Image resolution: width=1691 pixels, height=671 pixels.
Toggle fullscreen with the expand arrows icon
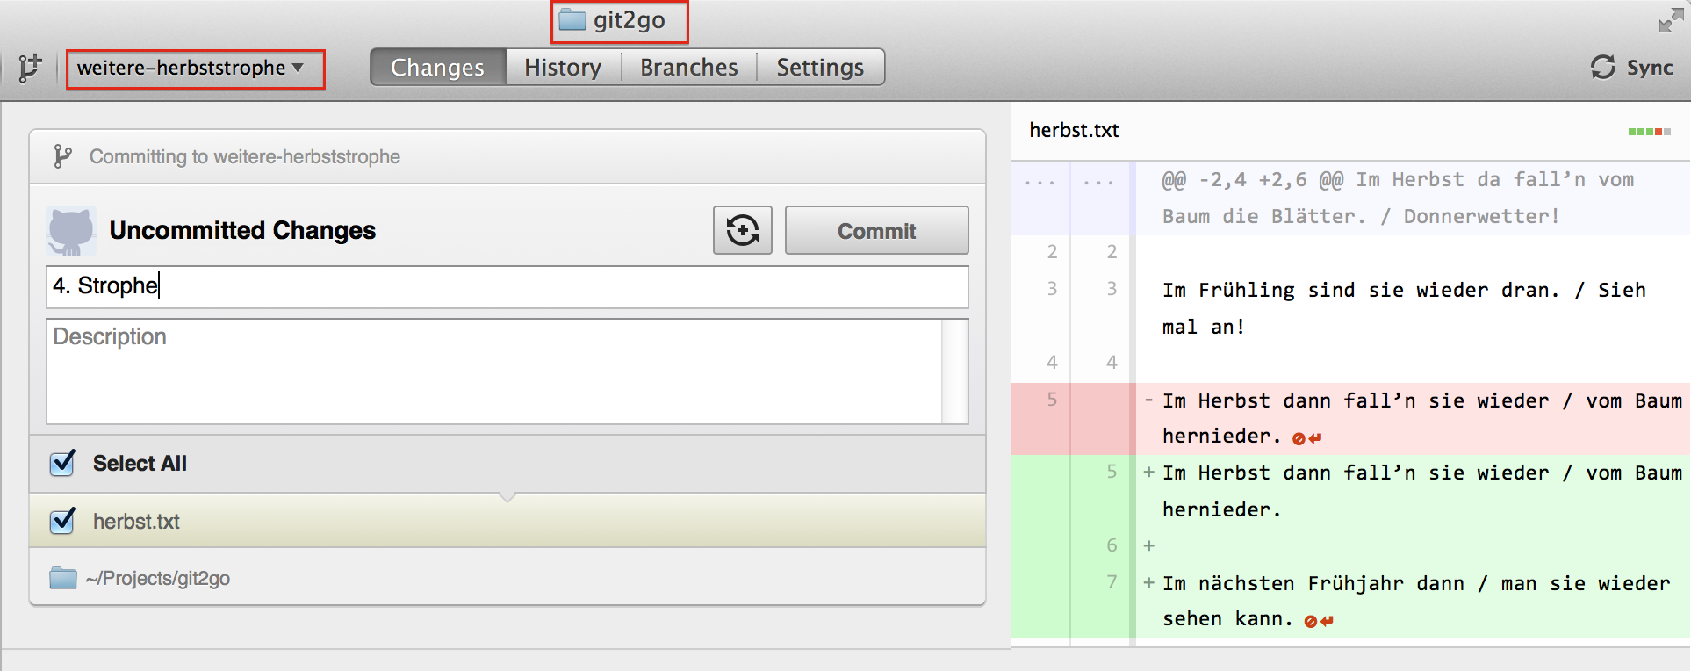[1670, 21]
